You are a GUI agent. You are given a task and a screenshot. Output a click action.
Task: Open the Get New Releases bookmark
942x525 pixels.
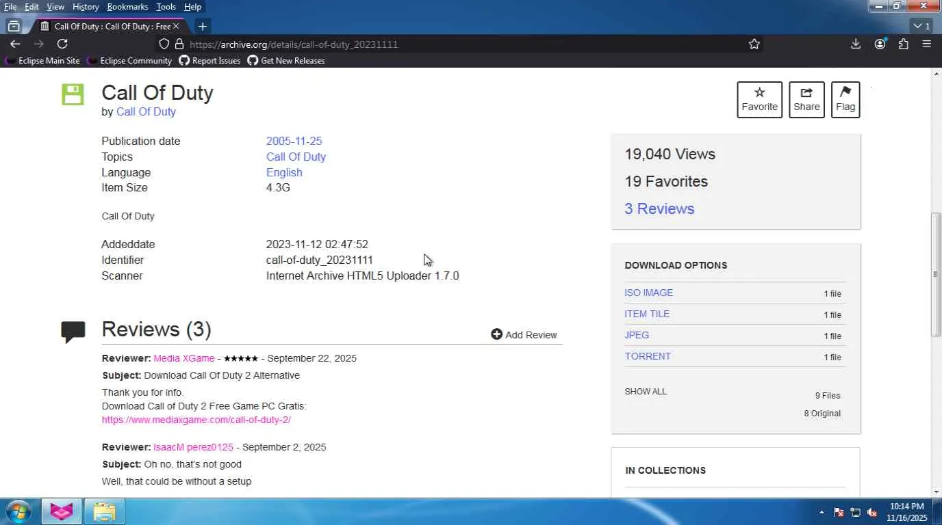pos(285,61)
